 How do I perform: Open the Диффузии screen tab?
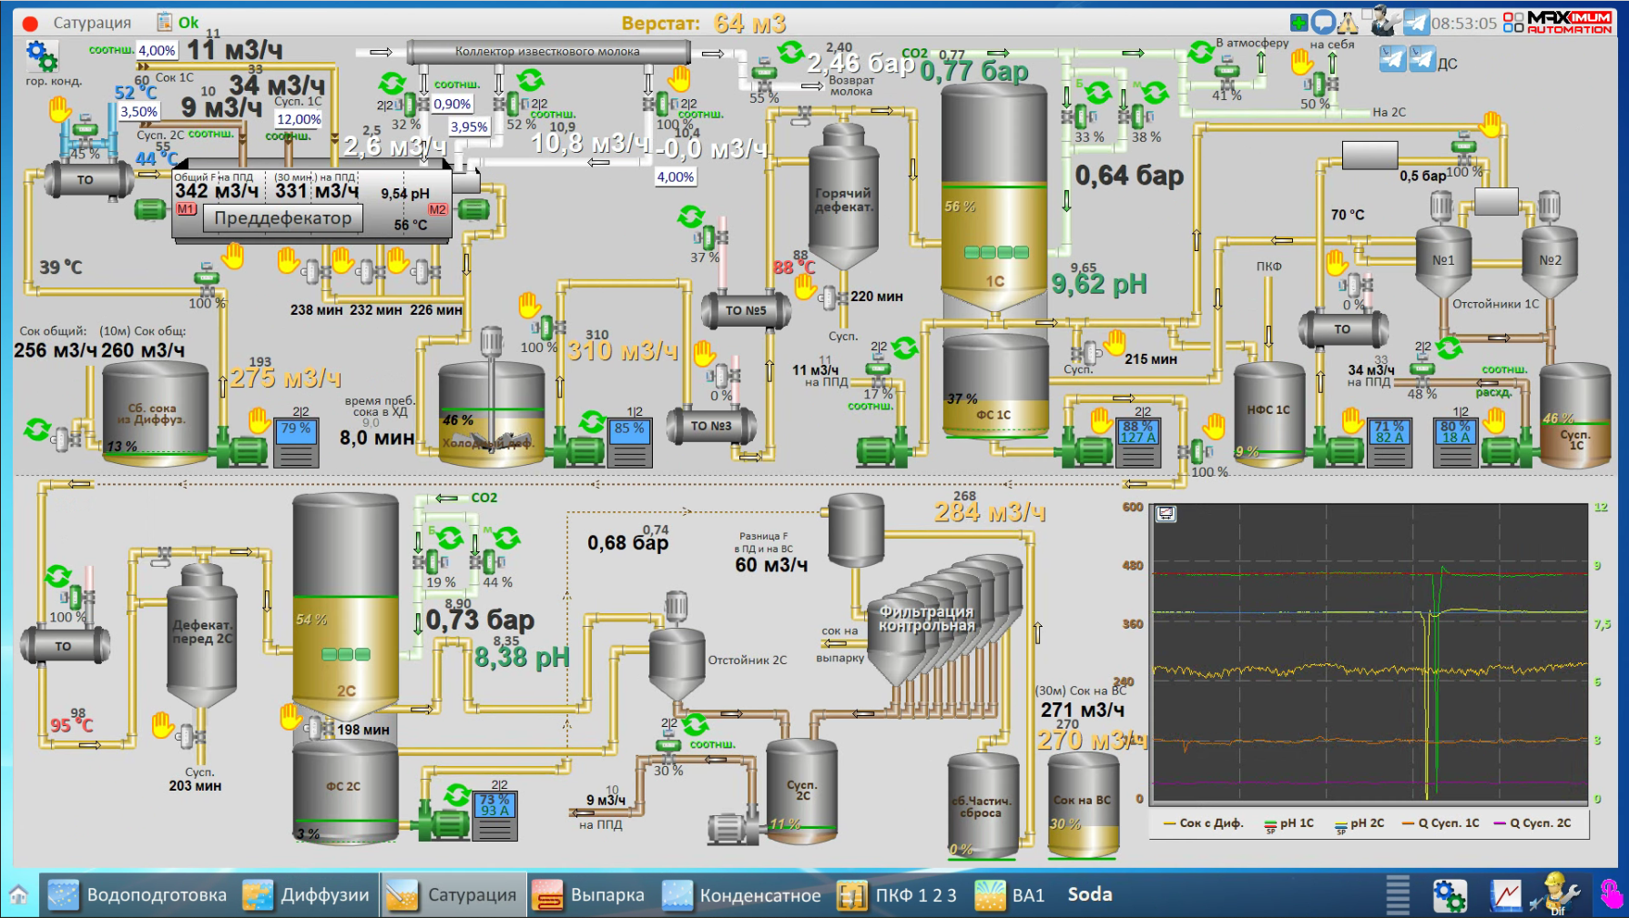click(307, 895)
